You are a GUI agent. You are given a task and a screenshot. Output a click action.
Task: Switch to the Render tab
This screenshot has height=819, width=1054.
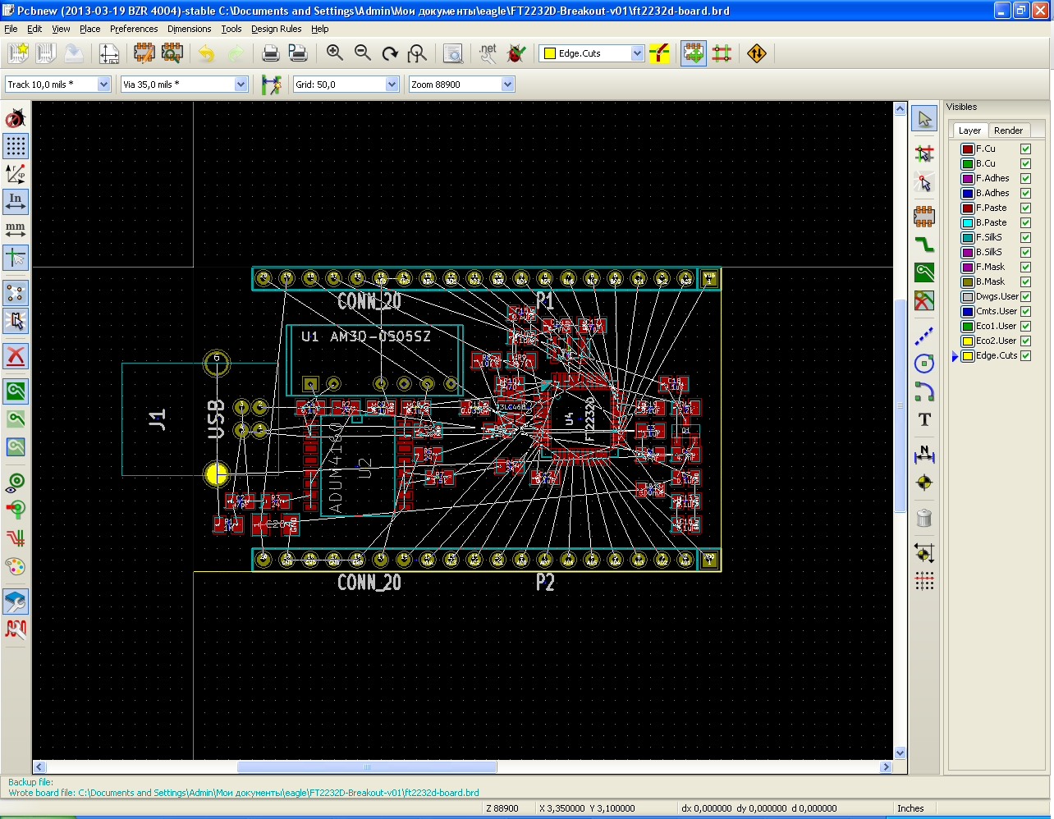tap(1008, 130)
